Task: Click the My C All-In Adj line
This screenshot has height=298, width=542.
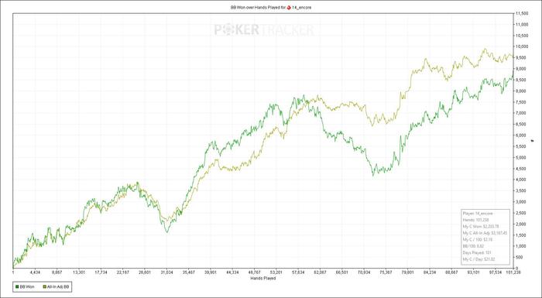Action: coord(485,233)
